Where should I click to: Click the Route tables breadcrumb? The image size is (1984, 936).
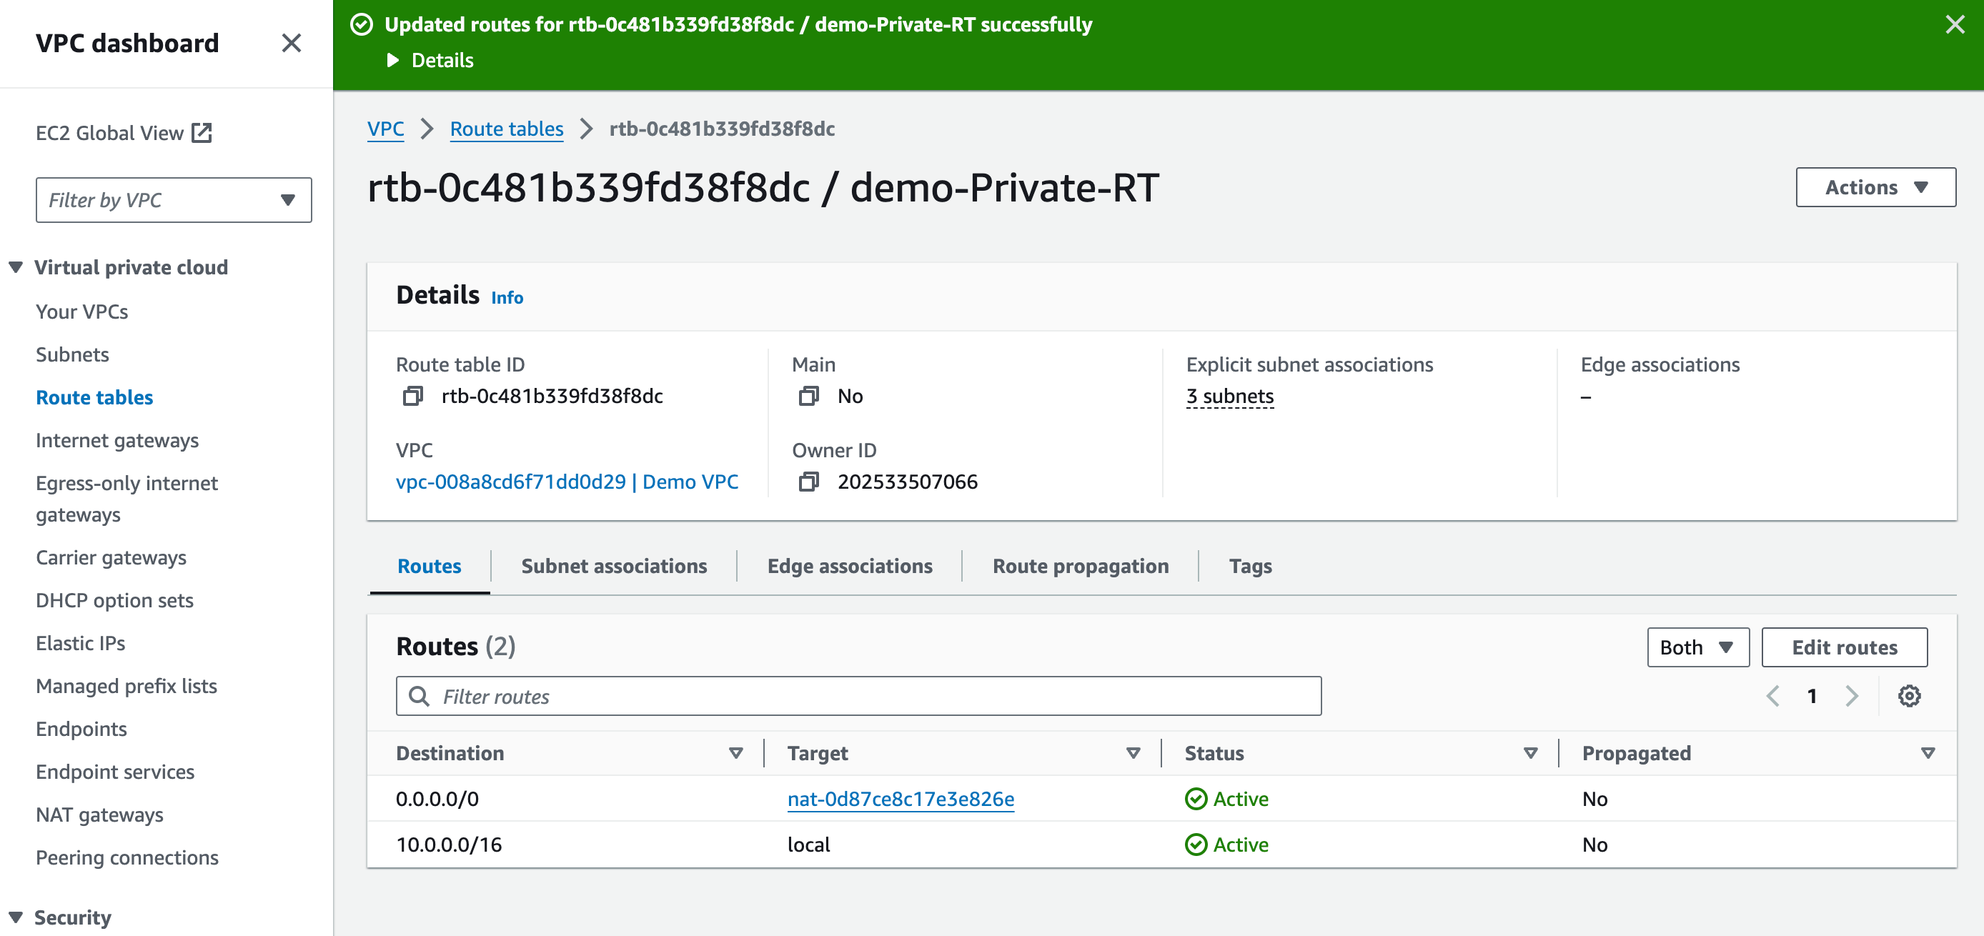pos(507,129)
